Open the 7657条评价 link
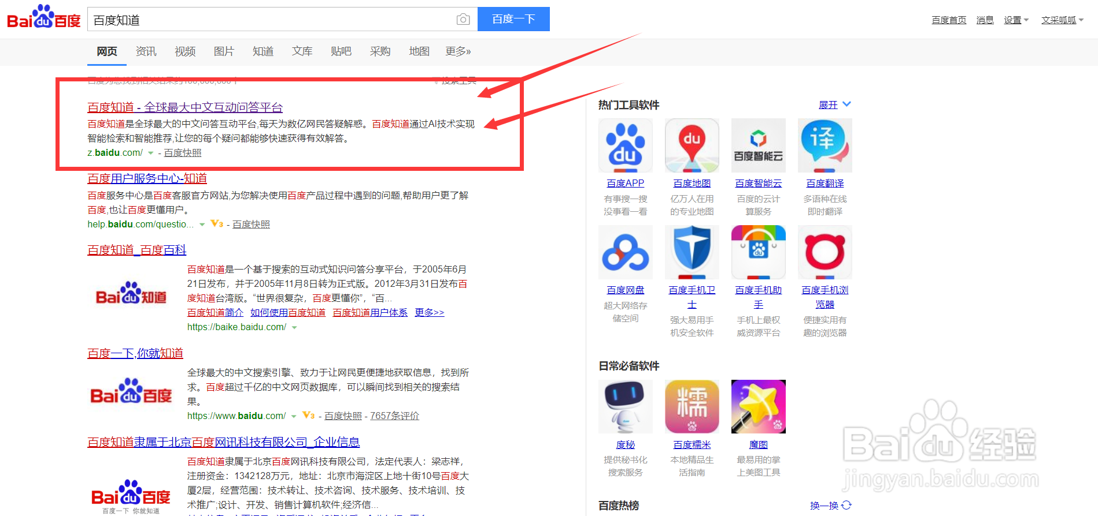Screen dimensions: 1098x516 coord(394,416)
